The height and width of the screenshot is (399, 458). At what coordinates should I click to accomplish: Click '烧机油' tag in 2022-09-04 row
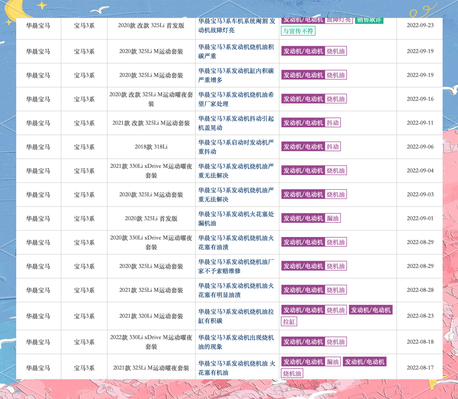click(336, 170)
